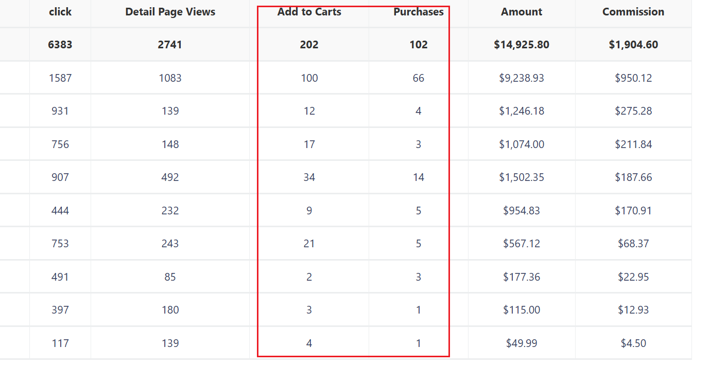Select the 34 add to carts cell

[309, 177]
